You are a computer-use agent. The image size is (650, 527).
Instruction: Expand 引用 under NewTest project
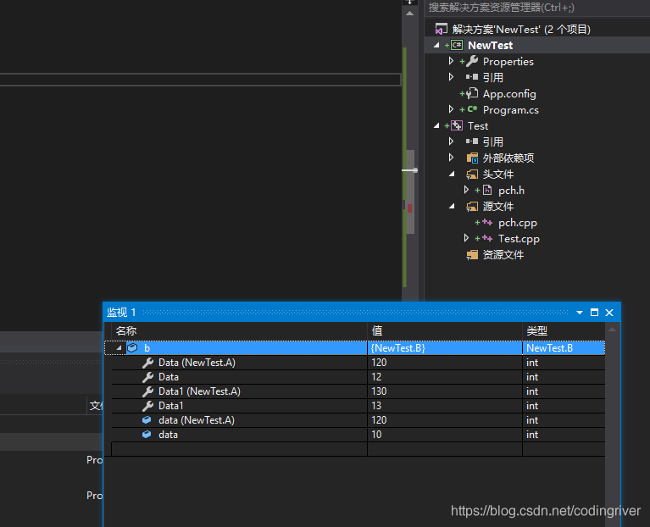click(451, 77)
